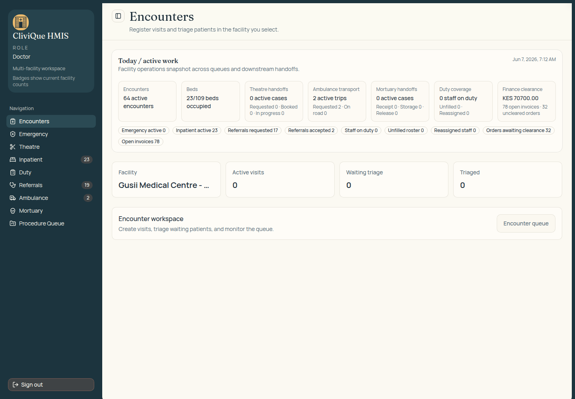Click the Emergency shield icon in navigation
Image resolution: width=575 pixels, height=399 pixels.
tap(13, 134)
